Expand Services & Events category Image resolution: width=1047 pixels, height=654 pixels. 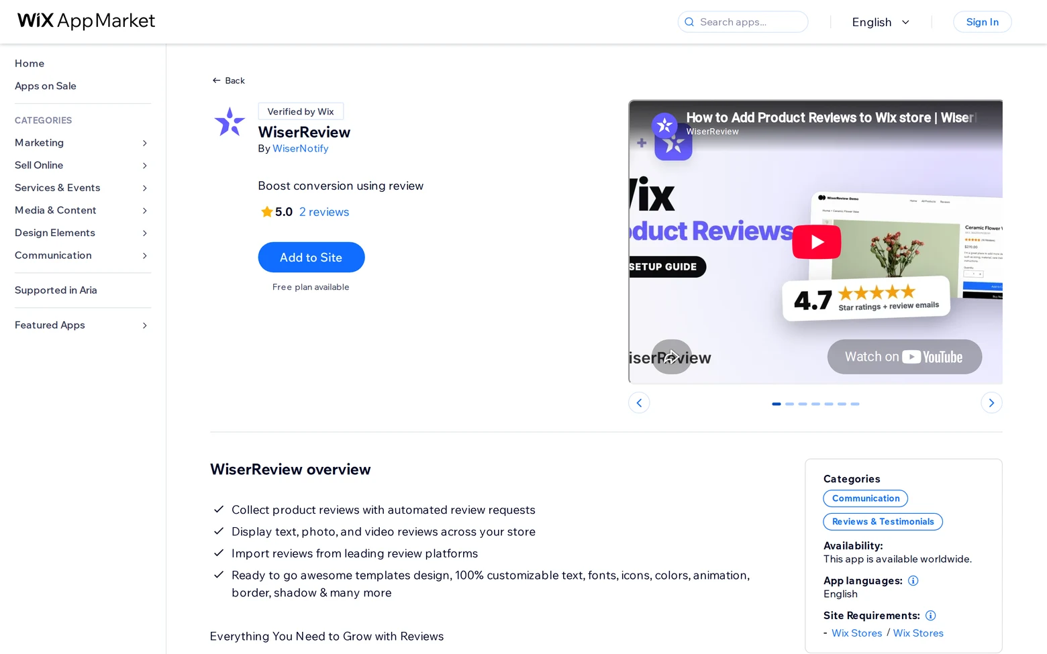coord(83,188)
